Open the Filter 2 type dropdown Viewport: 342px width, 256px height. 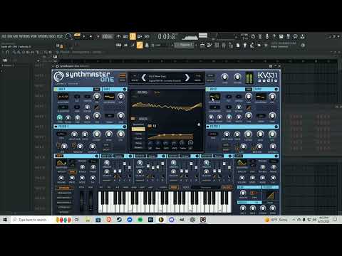tap(213, 134)
